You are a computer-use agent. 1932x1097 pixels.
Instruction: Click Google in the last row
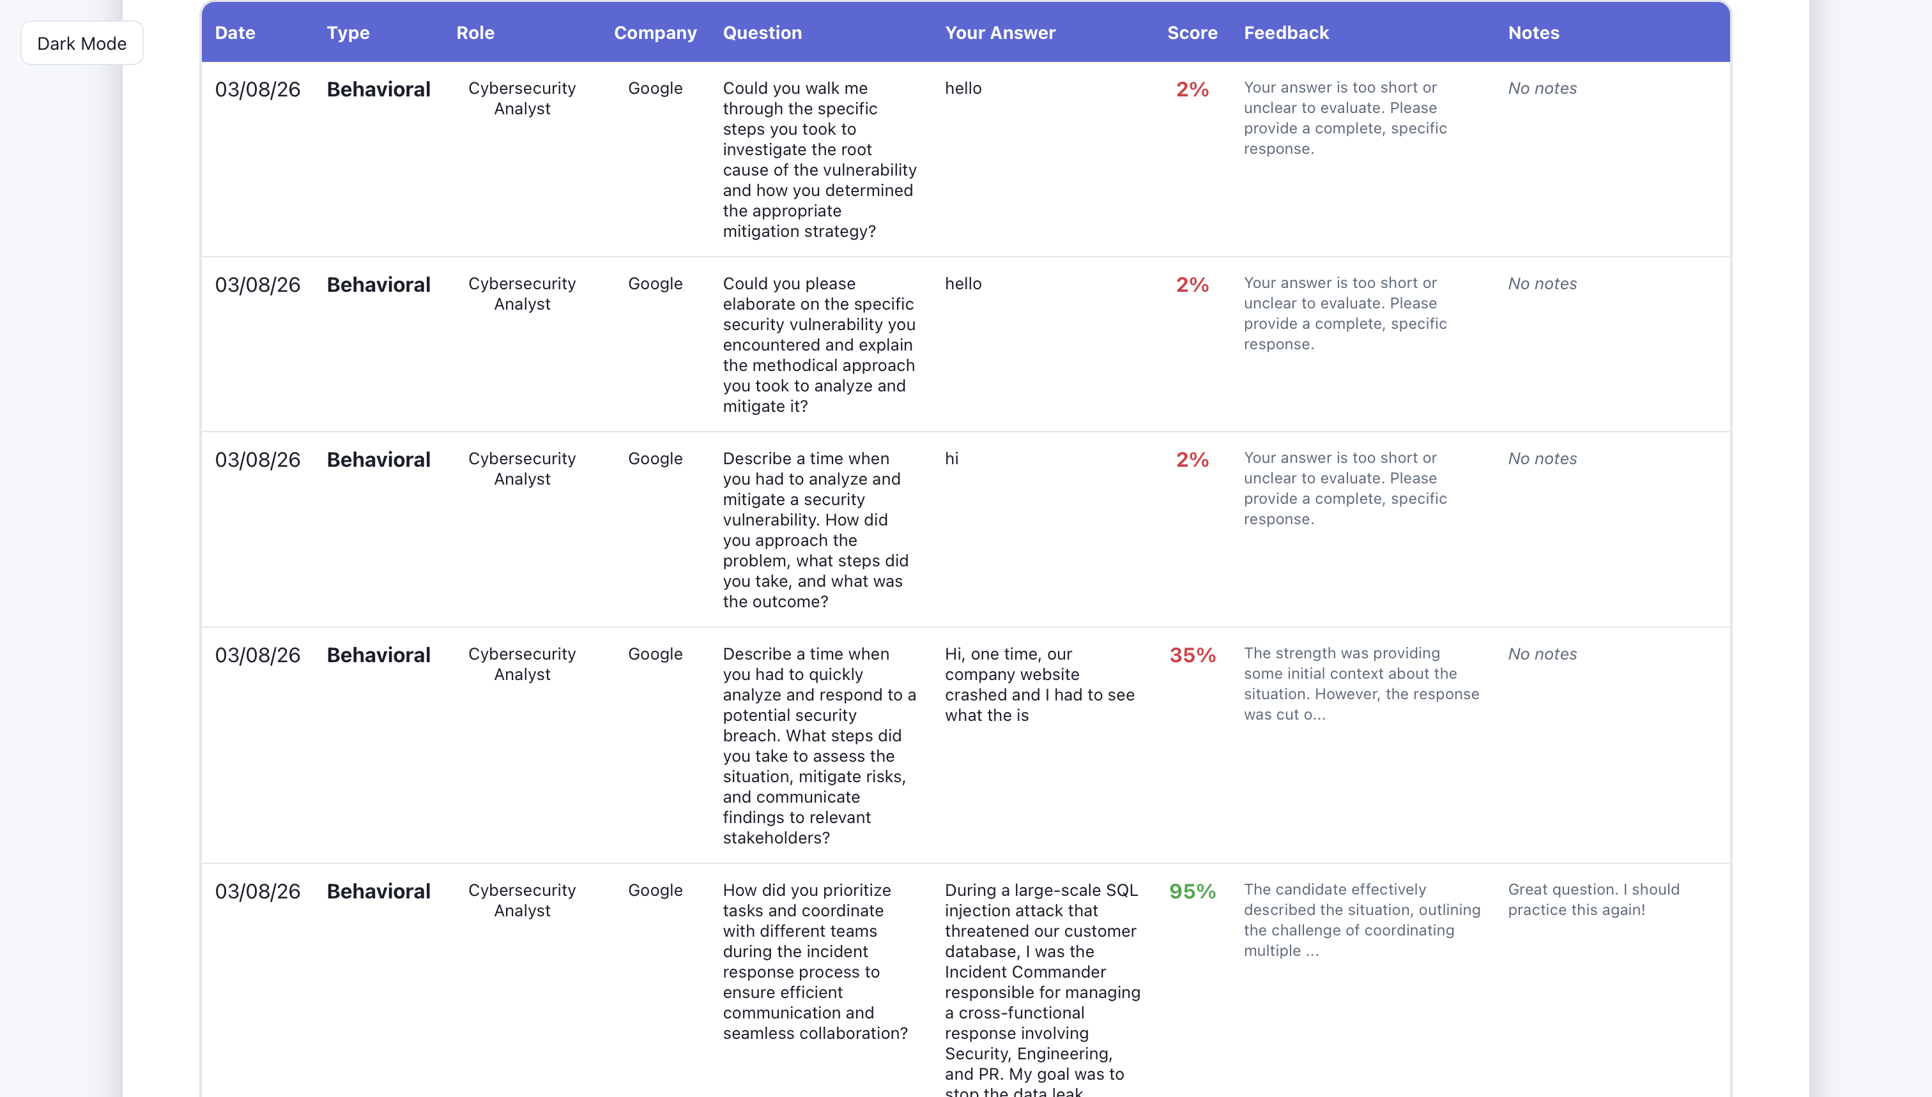click(x=655, y=891)
